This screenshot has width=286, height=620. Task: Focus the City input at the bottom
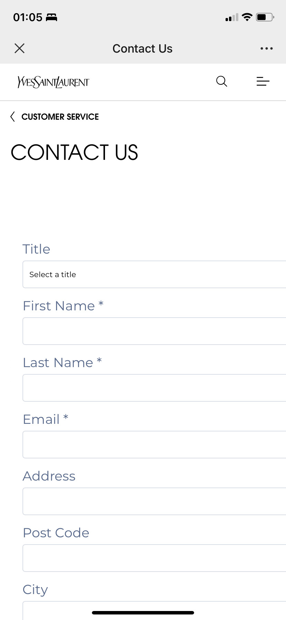[154, 611]
